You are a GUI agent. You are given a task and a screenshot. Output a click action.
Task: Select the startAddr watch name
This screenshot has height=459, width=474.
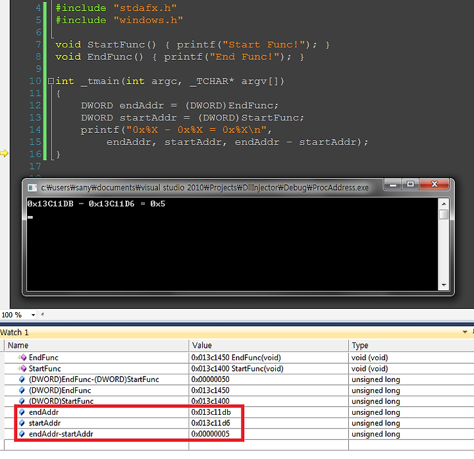(45, 423)
